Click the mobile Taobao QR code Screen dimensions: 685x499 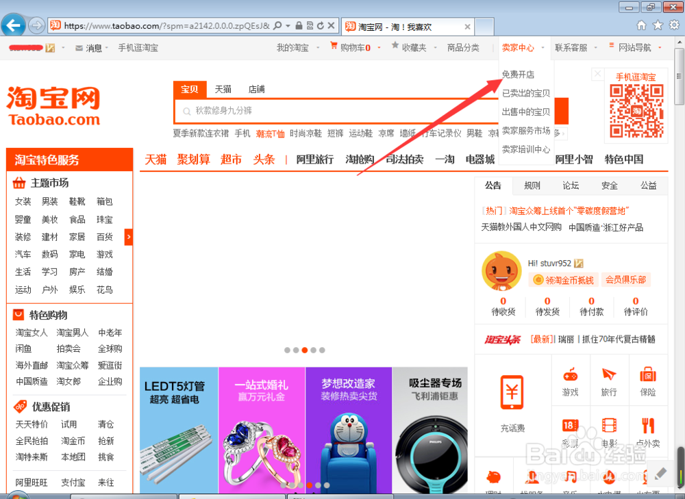[x=636, y=111]
